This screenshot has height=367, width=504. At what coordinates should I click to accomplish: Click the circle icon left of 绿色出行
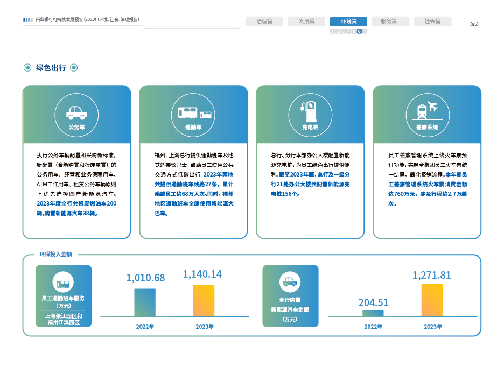27,68
